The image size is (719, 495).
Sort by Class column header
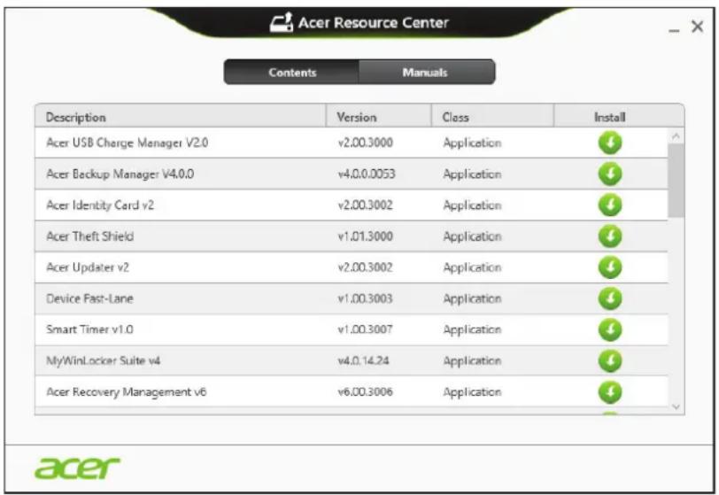pyautogui.click(x=492, y=117)
